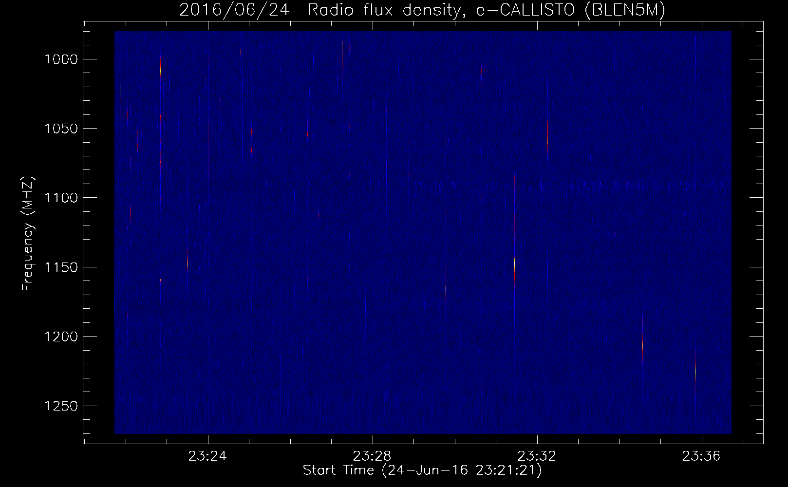The image size is (788, 487).
Task: Click the 1050 frequency tick label
Action: (61, 129)
